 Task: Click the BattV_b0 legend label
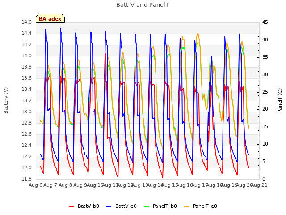(88, 206)
